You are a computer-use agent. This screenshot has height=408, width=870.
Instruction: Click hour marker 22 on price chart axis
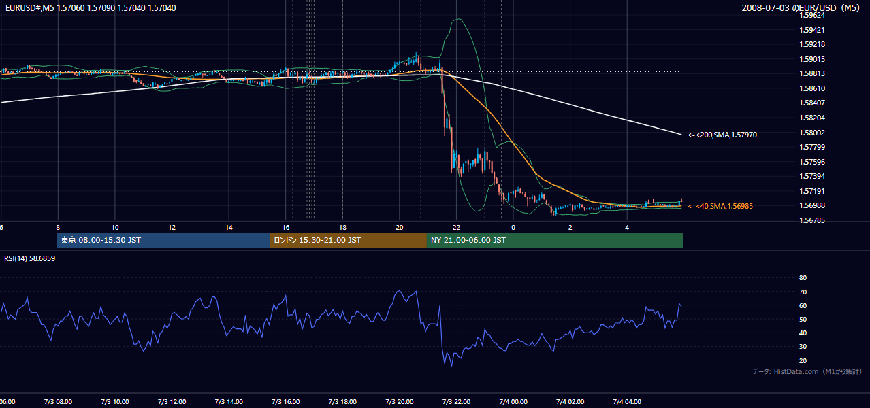[457, 227]
